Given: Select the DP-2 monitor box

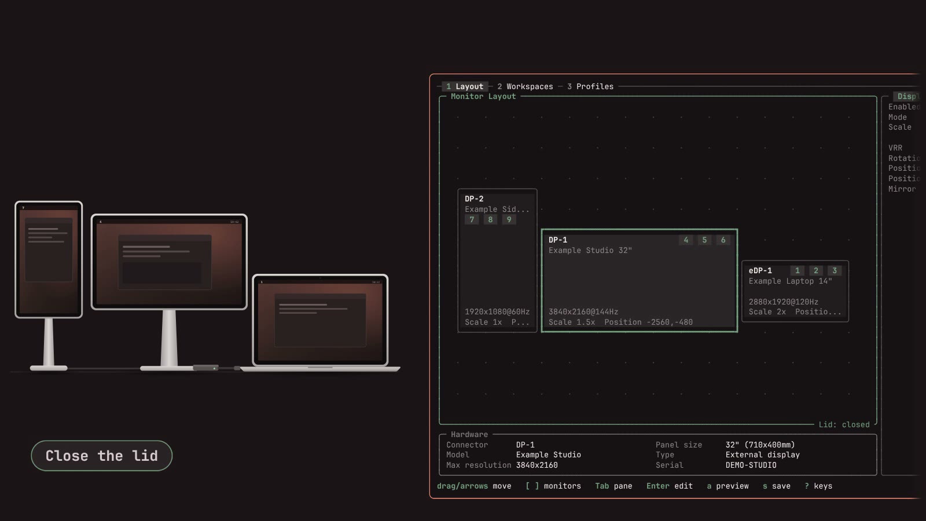Looking at the screenshot, I should coord(497,260).
